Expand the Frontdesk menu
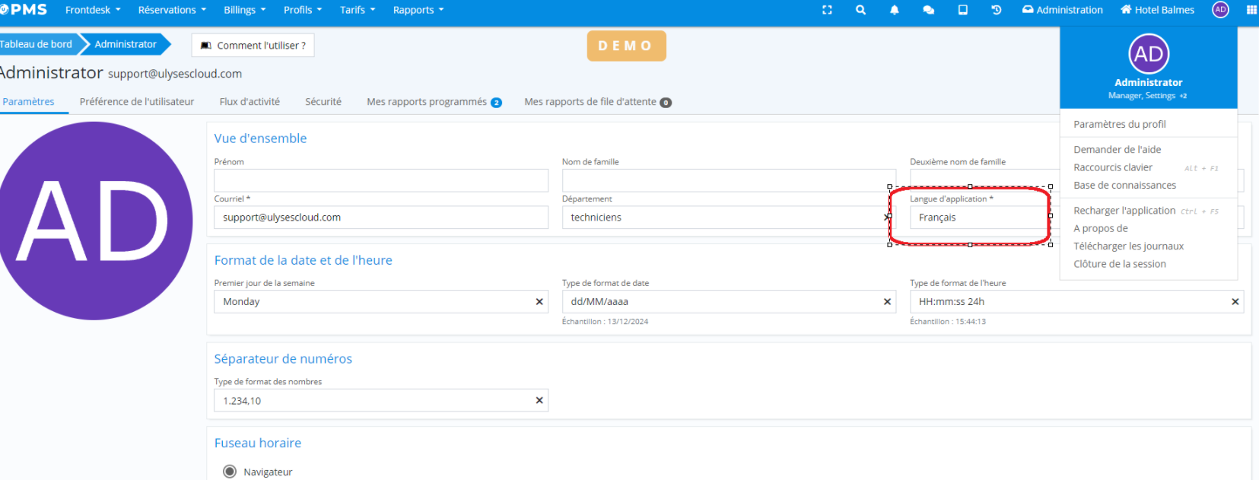Screen dimensions: 1259x480 [93, 10]
